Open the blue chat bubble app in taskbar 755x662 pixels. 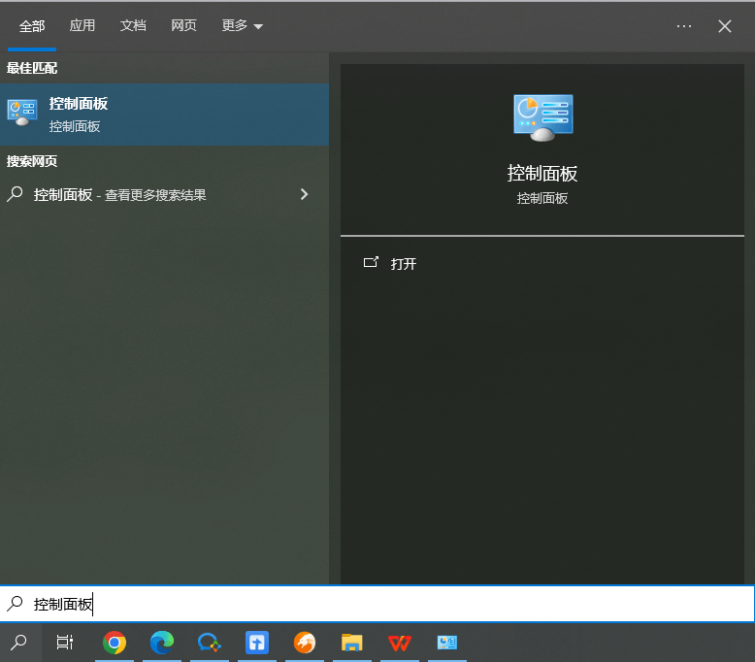pos(210,643)
